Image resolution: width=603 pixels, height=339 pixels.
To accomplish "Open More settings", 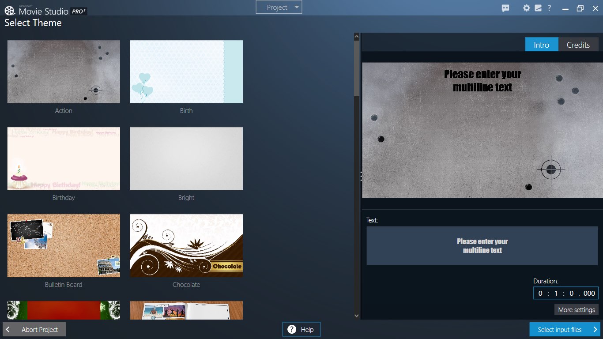I will [x=577, y=309].
